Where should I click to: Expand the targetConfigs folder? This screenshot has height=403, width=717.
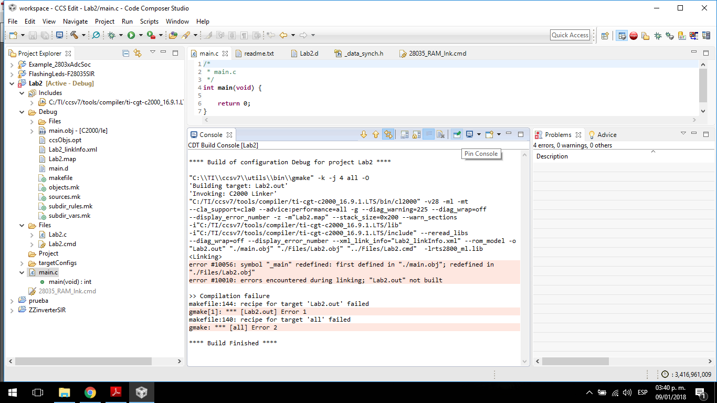22,263
